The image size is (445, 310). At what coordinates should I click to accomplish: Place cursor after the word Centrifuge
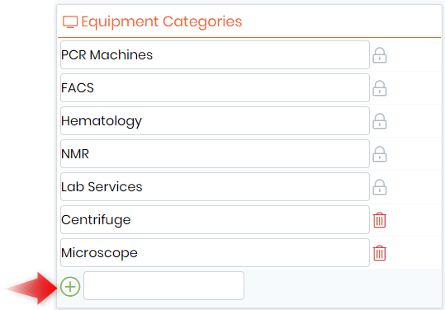(132, 220)
